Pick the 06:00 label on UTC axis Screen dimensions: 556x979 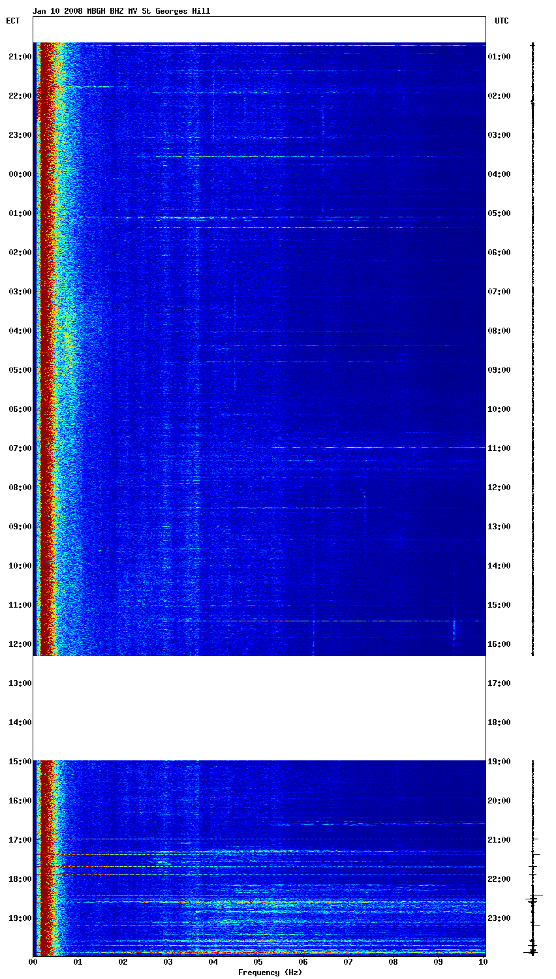pos(499,253)
